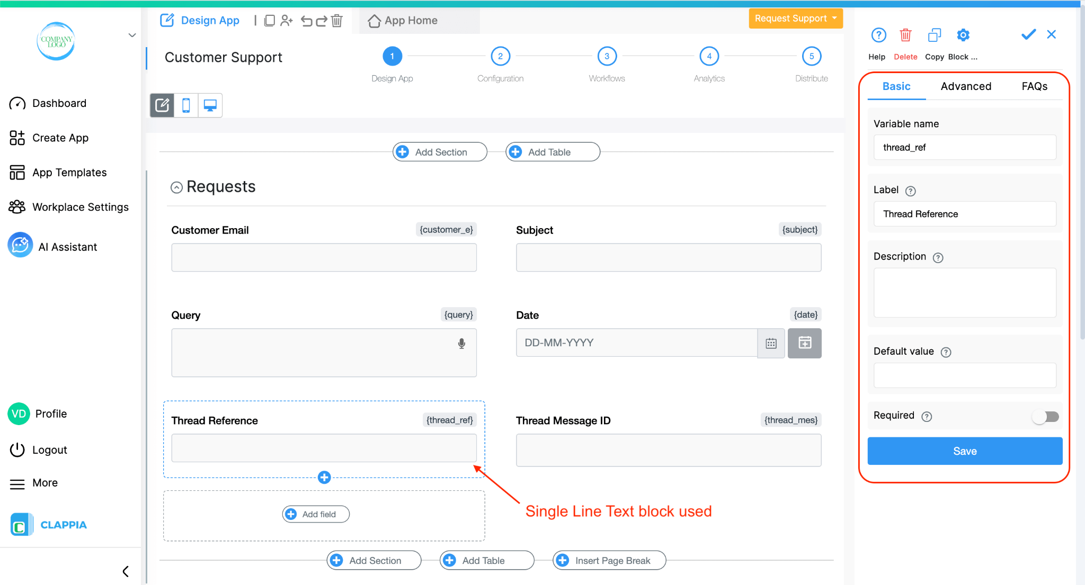
Task: Toggle the Required switch on
Action: coord(1045,417)
